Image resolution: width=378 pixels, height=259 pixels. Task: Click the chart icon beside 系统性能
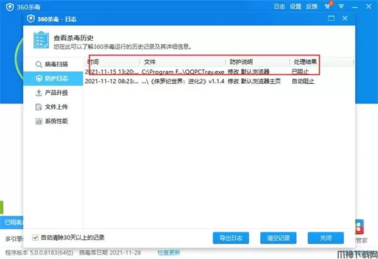(x=38, y=121)
